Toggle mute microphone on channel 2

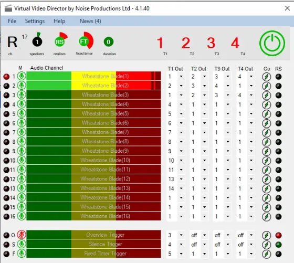[22, 86]
